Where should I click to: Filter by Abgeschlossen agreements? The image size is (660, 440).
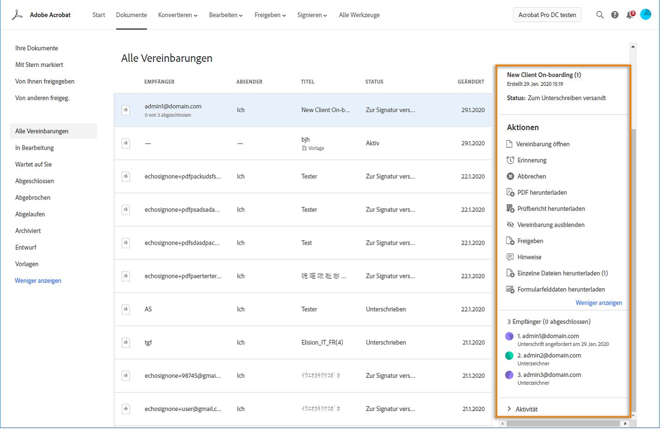pyautogui.click(x=35, y=181)
